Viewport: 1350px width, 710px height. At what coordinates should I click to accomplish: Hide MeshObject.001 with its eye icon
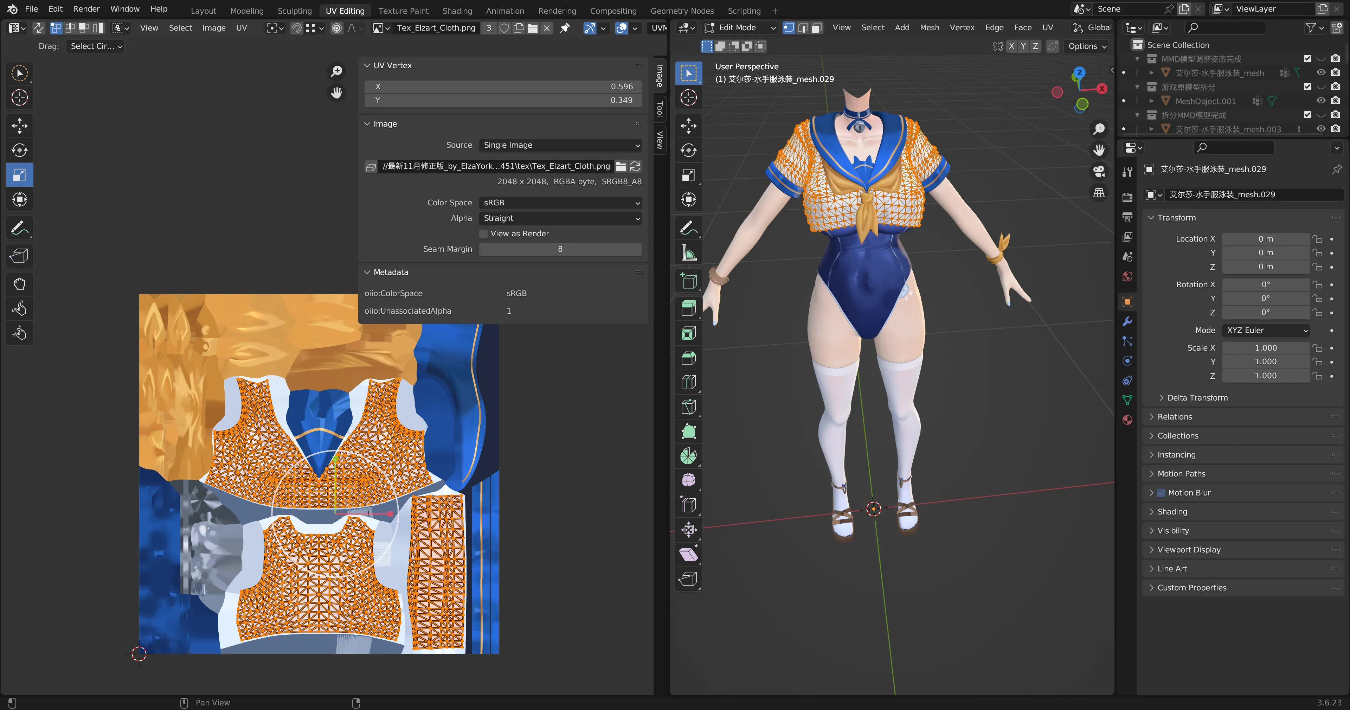pos(1321,101)
